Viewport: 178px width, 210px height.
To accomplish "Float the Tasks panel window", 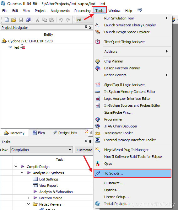I will pos(90,142).
